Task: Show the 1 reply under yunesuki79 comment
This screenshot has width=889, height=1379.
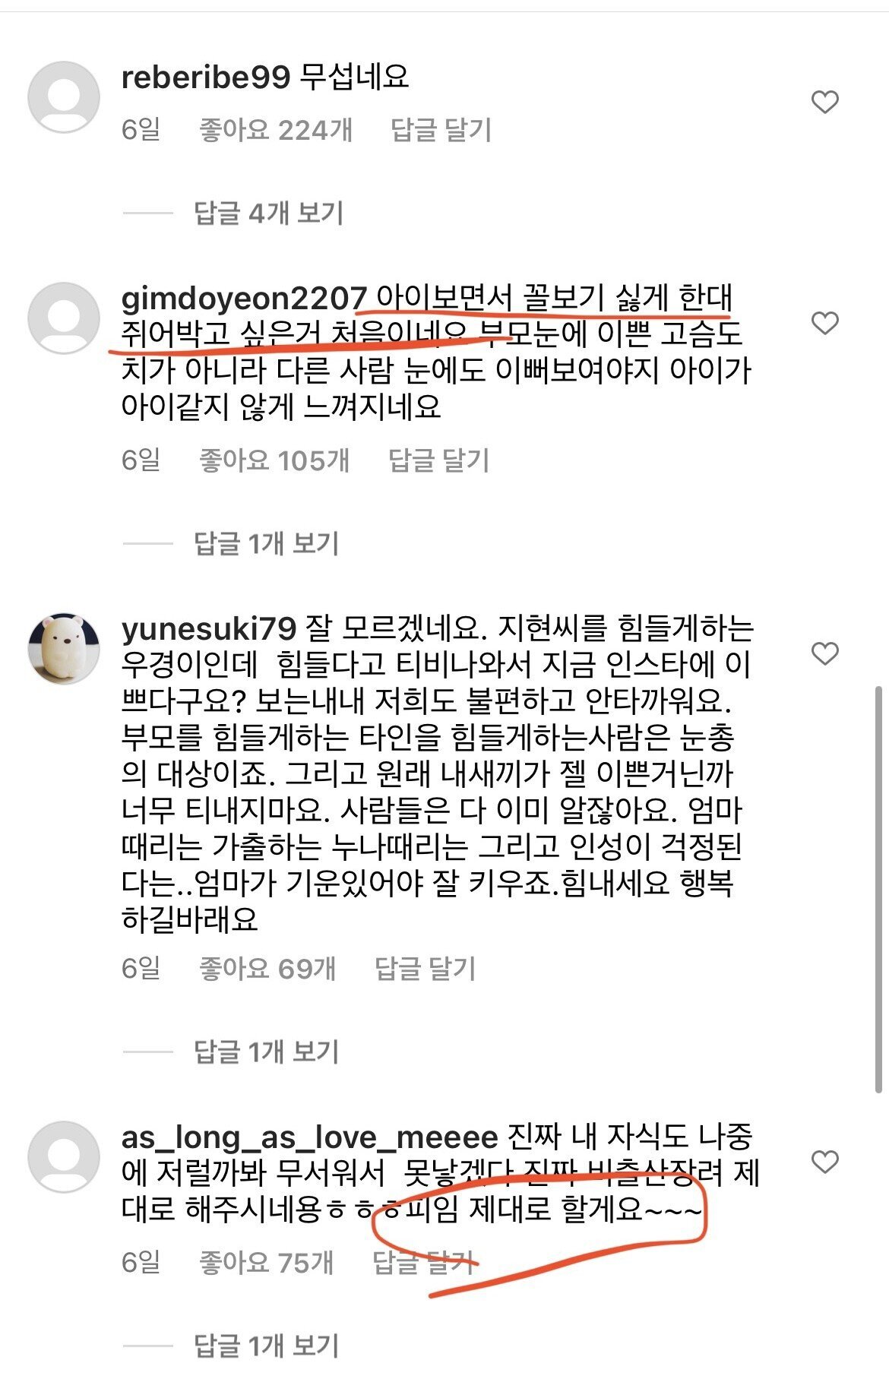Action: pos(266,1052)
